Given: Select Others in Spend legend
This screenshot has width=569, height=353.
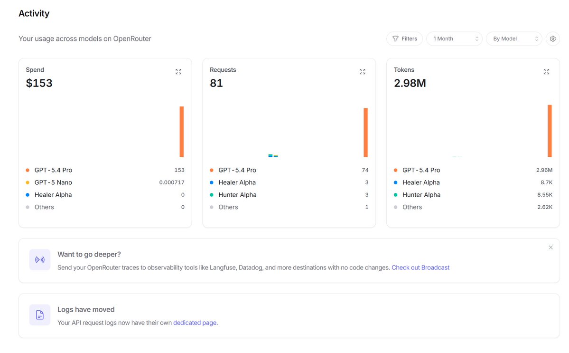Looking at the screenshot, I should pyautogui.click(x=44, y=207).
